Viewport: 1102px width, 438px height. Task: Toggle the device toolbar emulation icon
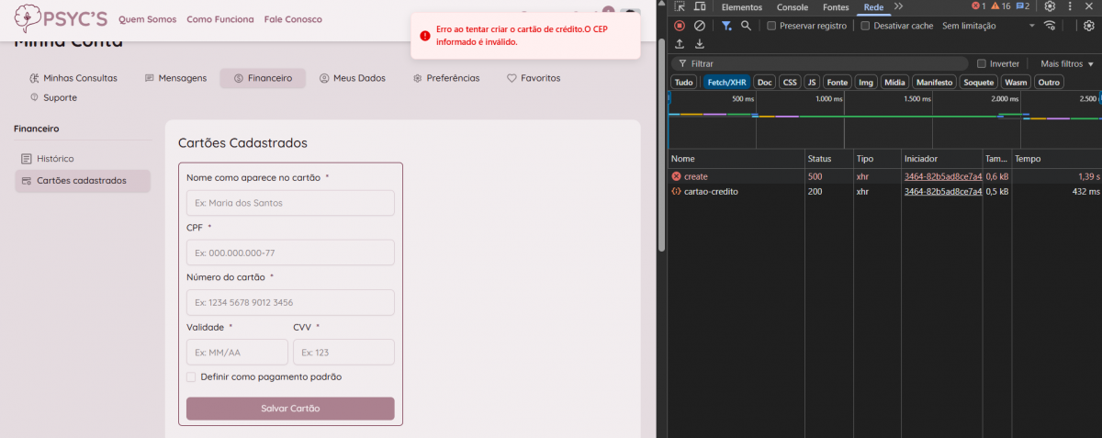(699, 7)
